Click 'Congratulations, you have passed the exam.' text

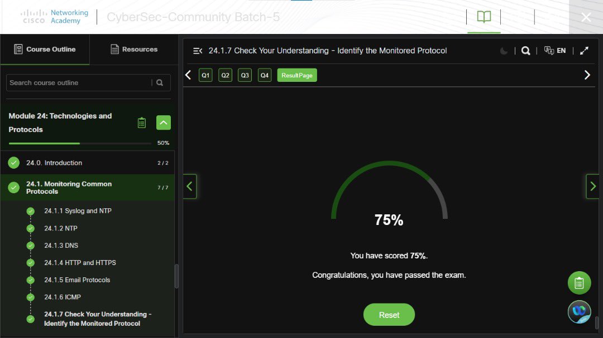(389, 275)
